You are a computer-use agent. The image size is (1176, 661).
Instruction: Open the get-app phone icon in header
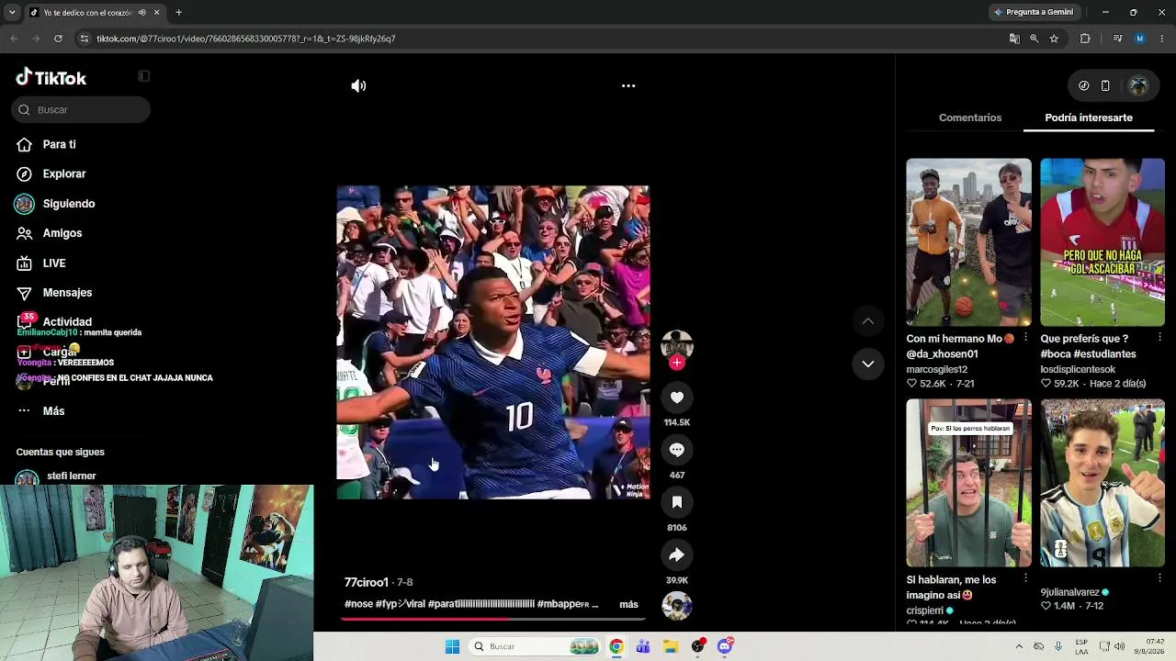(1105, 85)
